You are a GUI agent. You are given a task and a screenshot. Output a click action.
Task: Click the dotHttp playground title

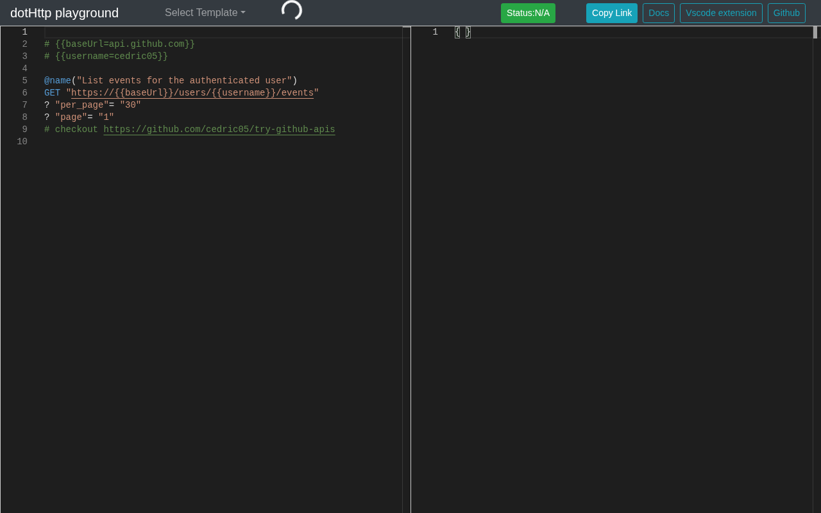click(64, 13)
